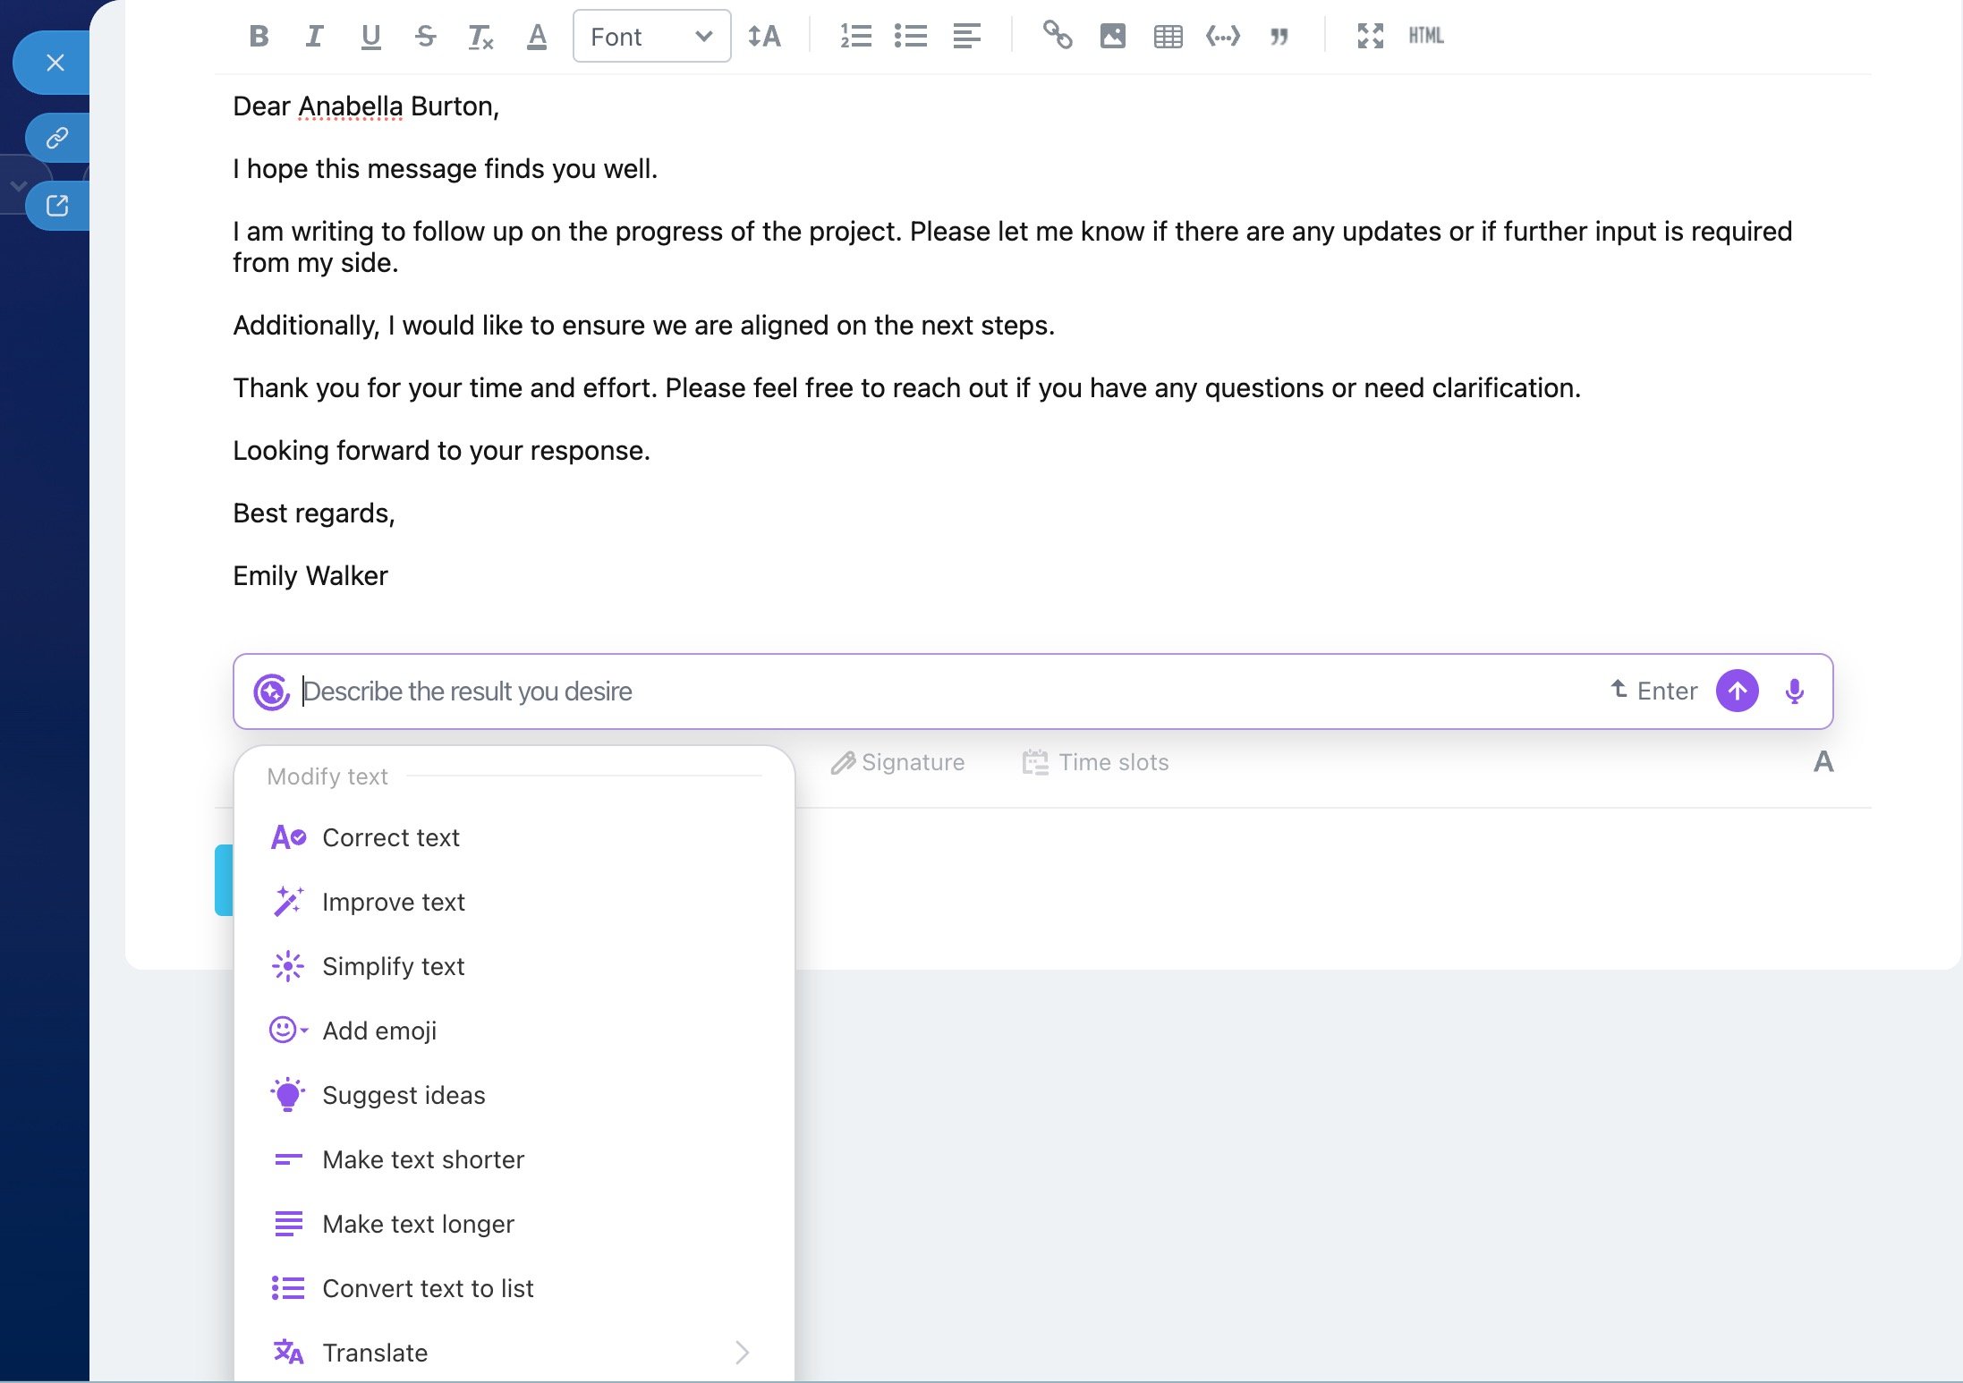Insert an image into the email
This screenshot has height=1383, width=1963.
pos(1112,37)
